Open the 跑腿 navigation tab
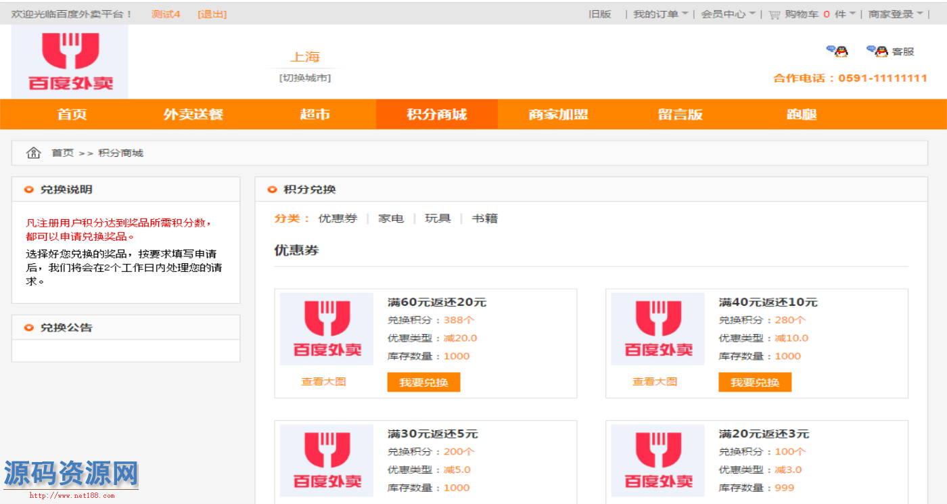The image size is (947, 504). coord(802,114)
